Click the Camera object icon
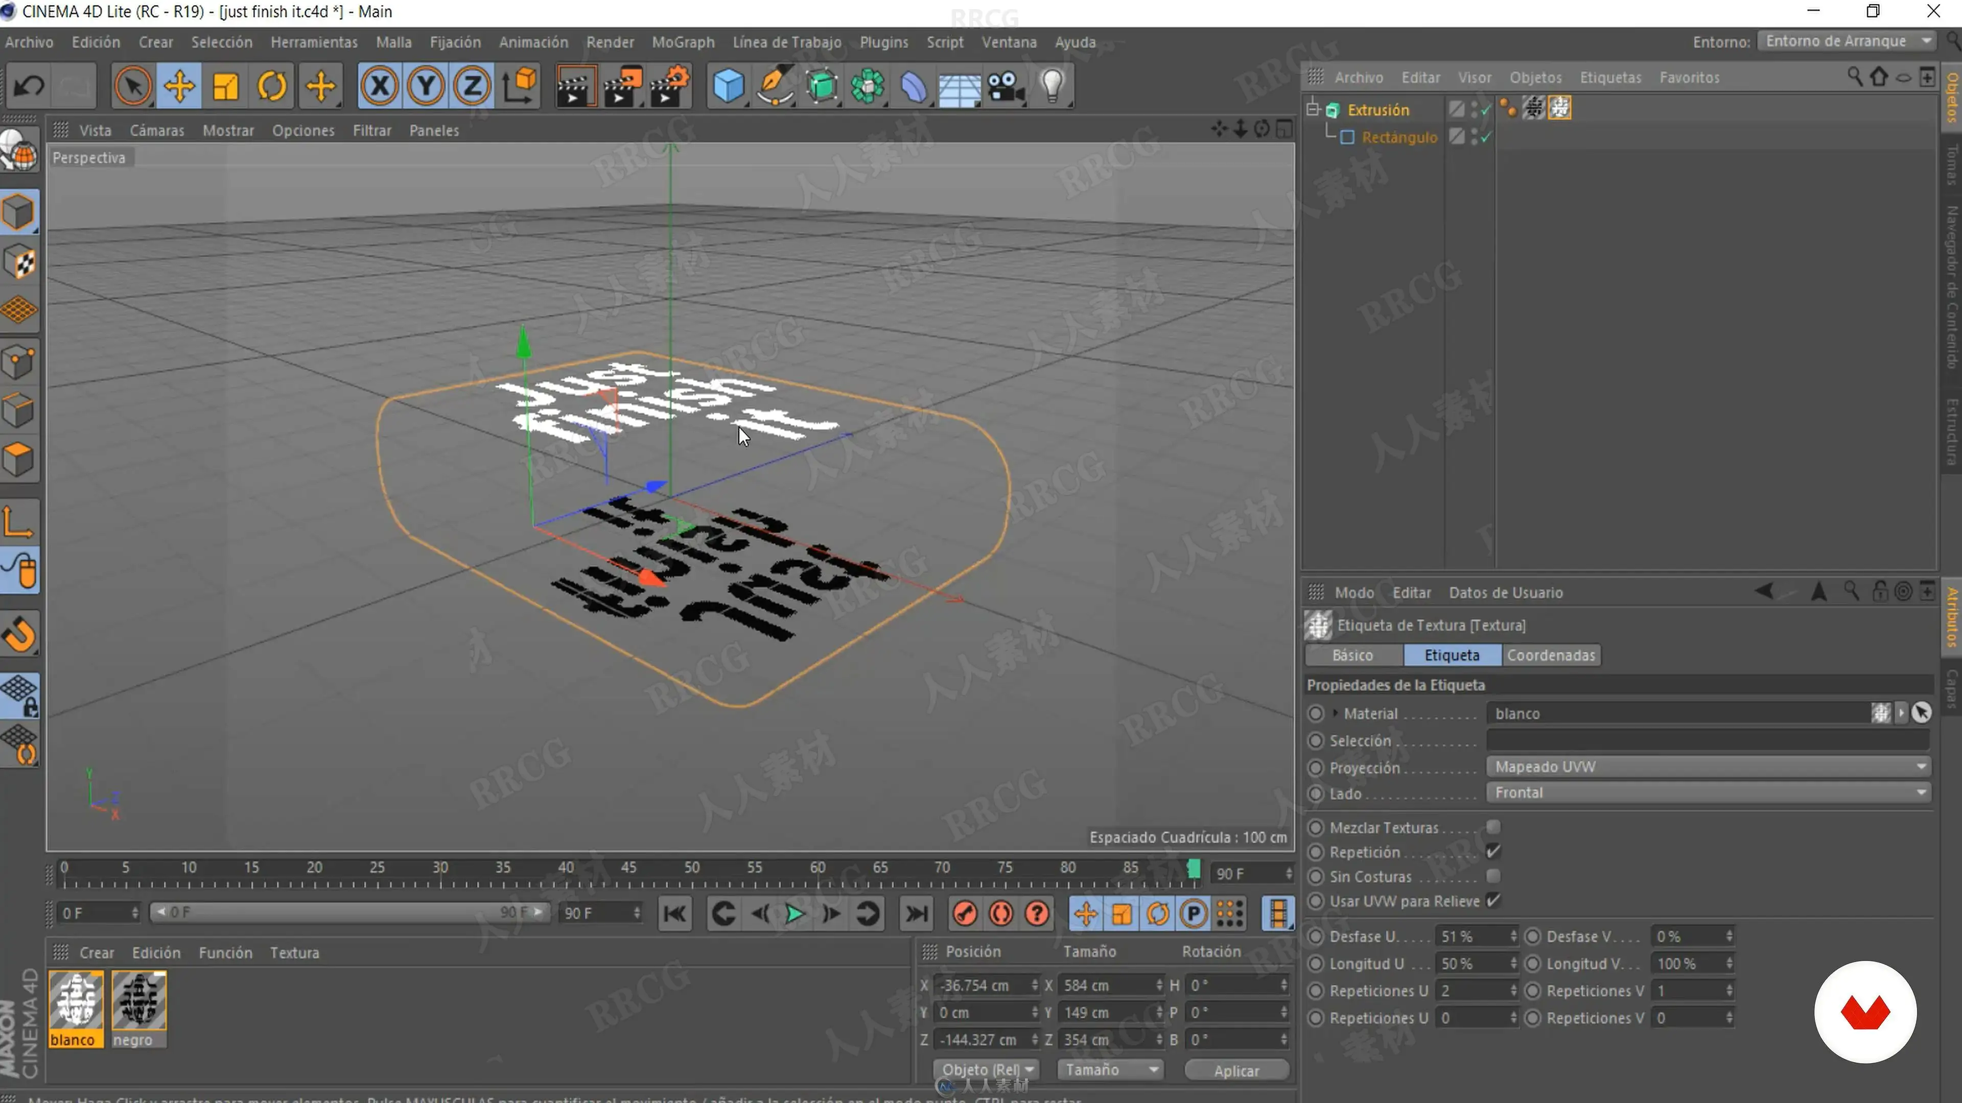Image resolution: width=1962 pixels, height=1103 pixels. [1006, 86]
